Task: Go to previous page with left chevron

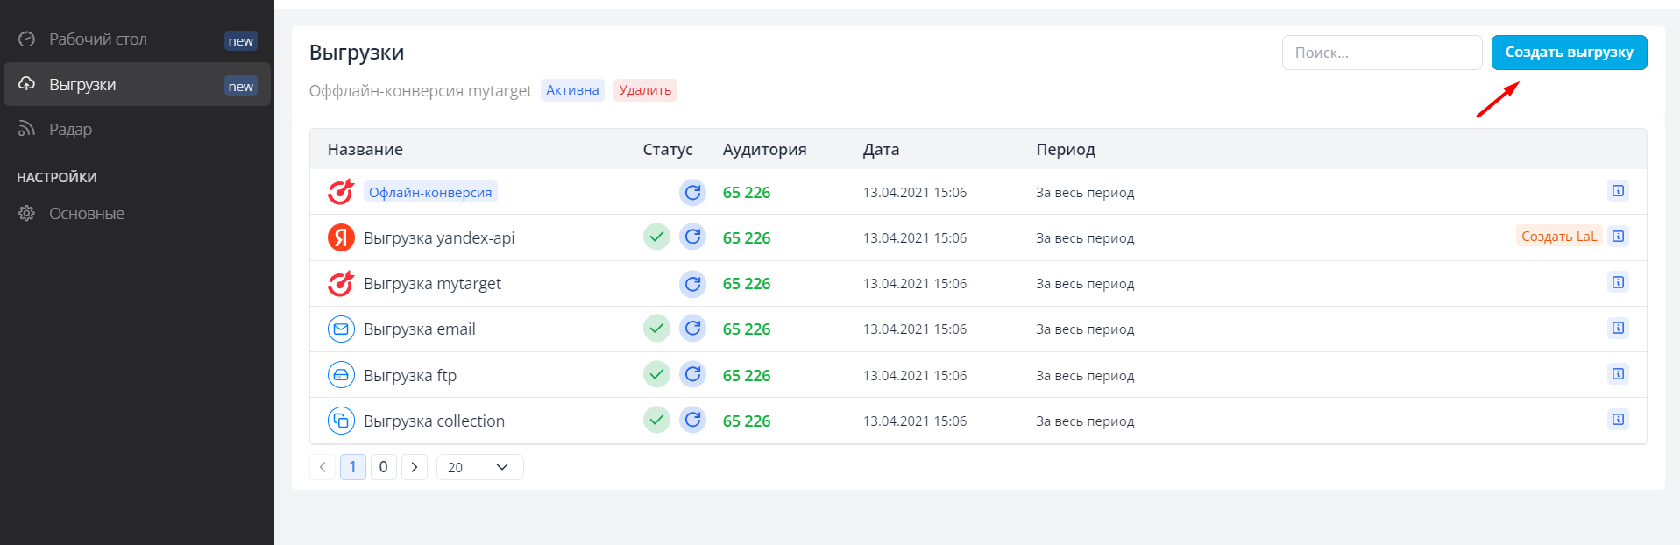Action: 323,467
